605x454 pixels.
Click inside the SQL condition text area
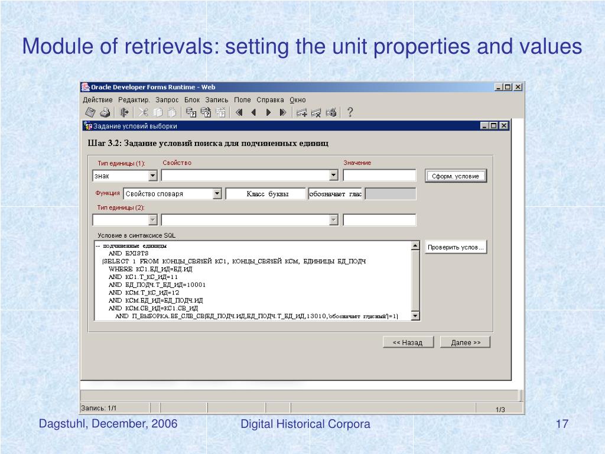pyautogui.click(x=253, y=281)
